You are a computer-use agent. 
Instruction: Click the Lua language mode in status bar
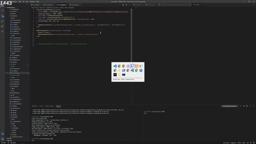[x=248, y=143]
